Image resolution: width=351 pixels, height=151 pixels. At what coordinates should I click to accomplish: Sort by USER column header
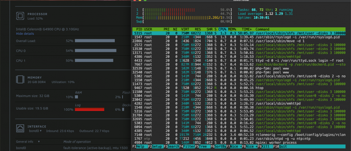coord(148,29)
